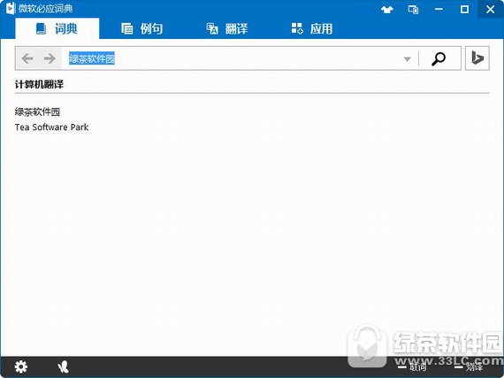Click the 绿茶软件园 source text in results
This screenshot has width=504, height=378.
click(37, 112)
